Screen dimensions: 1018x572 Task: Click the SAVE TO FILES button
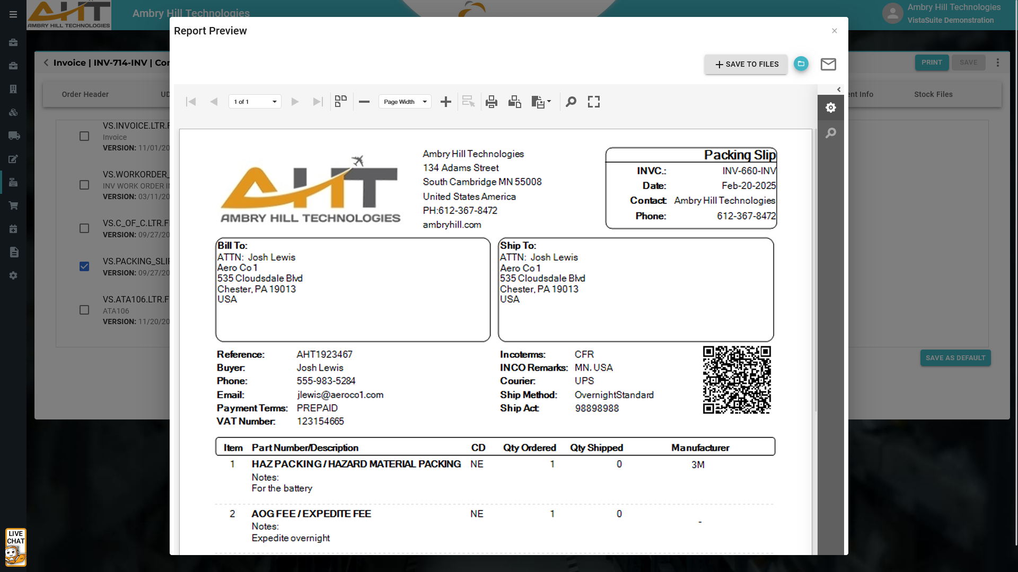746,64
